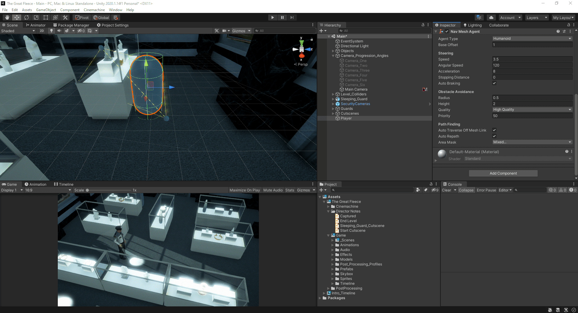
Task: Toggle scene lighting bulb icon
Action: pos(51,31)
